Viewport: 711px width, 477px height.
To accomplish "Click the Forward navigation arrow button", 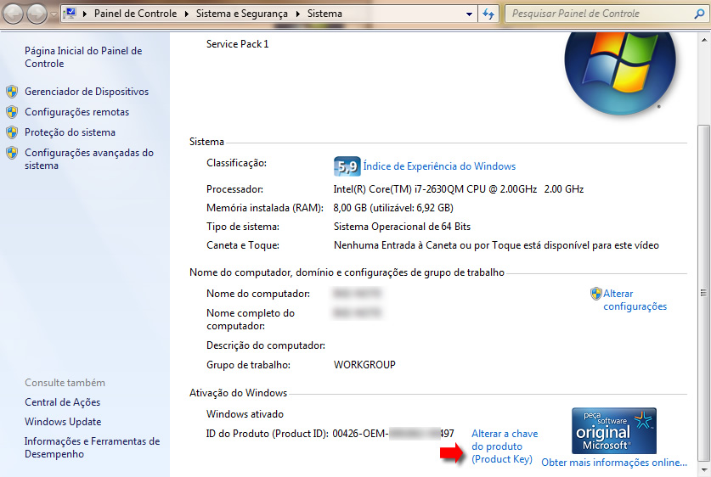I will tap(37, 14).
